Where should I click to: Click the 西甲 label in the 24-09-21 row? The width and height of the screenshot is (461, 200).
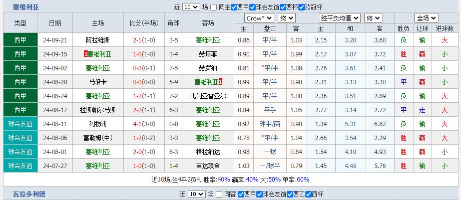(x=21, y=40)
